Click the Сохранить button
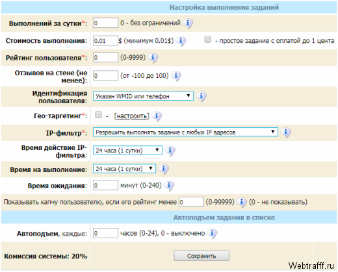The width and height of the screenshot is (338, 272). pyautogui.click(x=201, y=256)
